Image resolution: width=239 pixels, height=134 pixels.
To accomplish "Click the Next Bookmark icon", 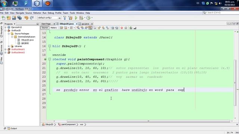I will 103,28.
